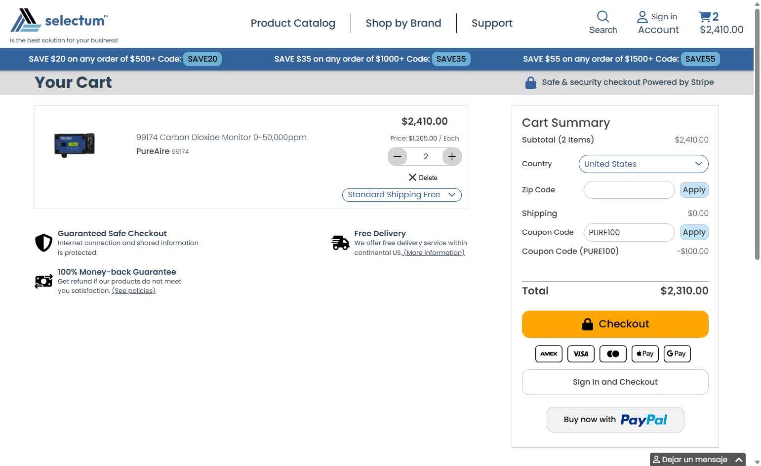Select the VISA payment icon

[581, 354]
